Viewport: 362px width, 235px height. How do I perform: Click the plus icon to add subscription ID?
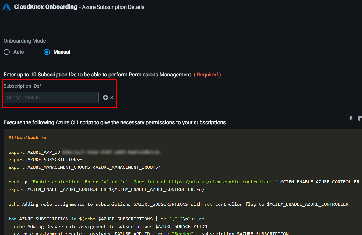point(105,97)
